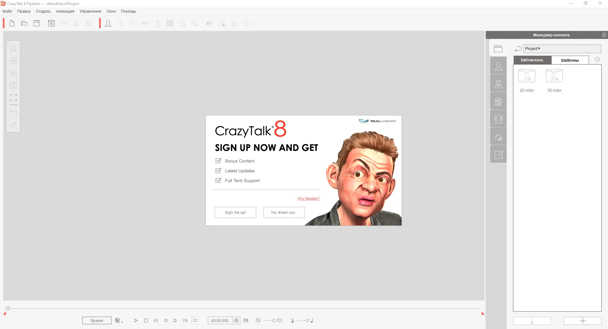The height and width of the screenshot is (329, 608).
Task: Click the lips tool icon in the toolbar
Action: click(x=145, y=23)
